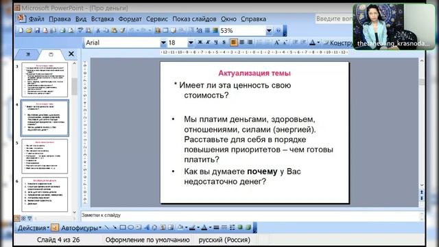The width and height of the screenshot is (439, 247).
Task: Click the Spelling check icon
Action: click(x=80, y=30)
